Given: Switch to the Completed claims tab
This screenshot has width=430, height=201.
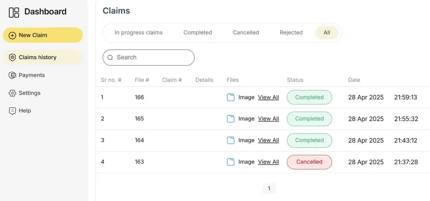Looking at the screenshot, I should (198, 33).
